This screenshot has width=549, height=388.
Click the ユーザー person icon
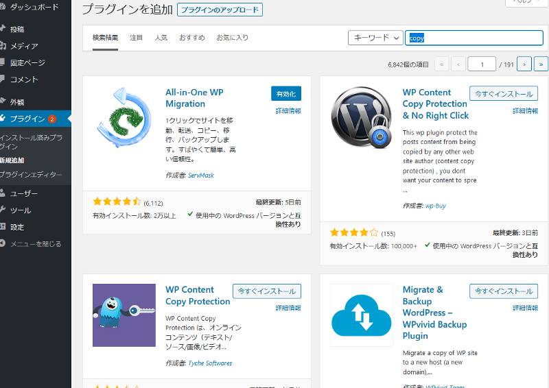point(2,193)
